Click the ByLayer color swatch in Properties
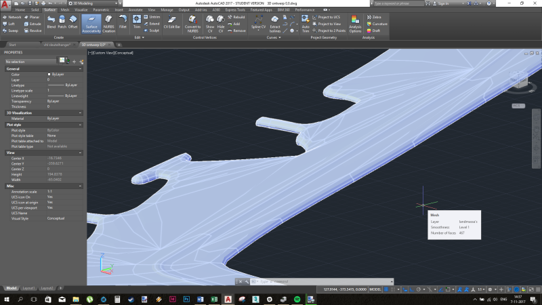This screenshot has height=305, width=542. coord(49,74)
